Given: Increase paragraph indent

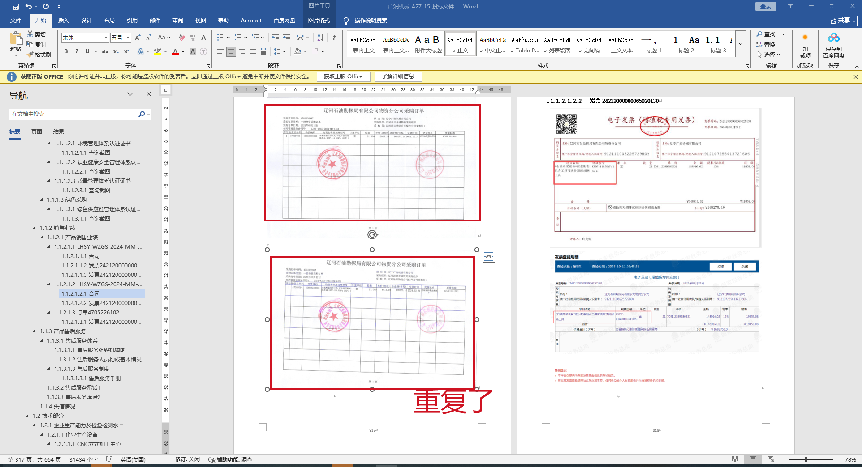Looking at the screenshot, I should point(286,38).
